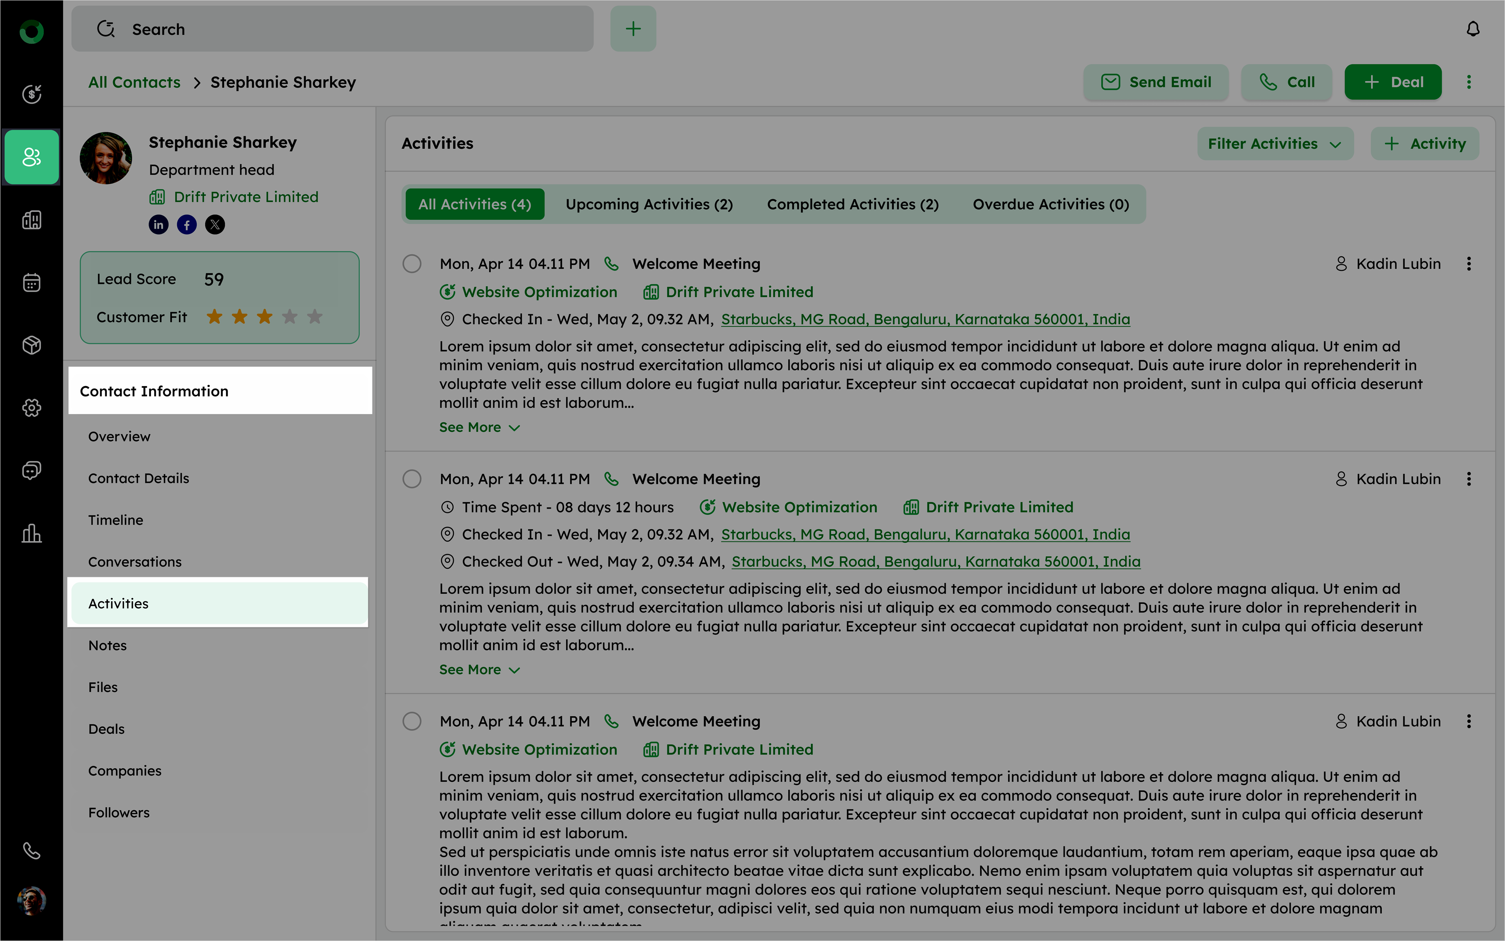1505x941 pixels.
Task: Mark the second Welcome Meeting as complete
Action: (412, 479)
